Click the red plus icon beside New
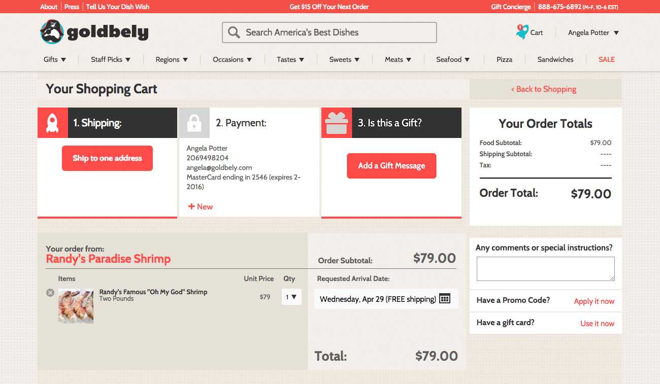Screen dimensions: 660x384 191,206
